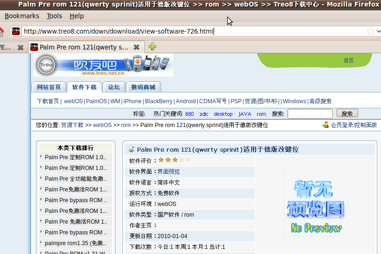Close the Palm Pre rom 121 tab
This screenshot has width=381, height=254.
coord(137,47)
